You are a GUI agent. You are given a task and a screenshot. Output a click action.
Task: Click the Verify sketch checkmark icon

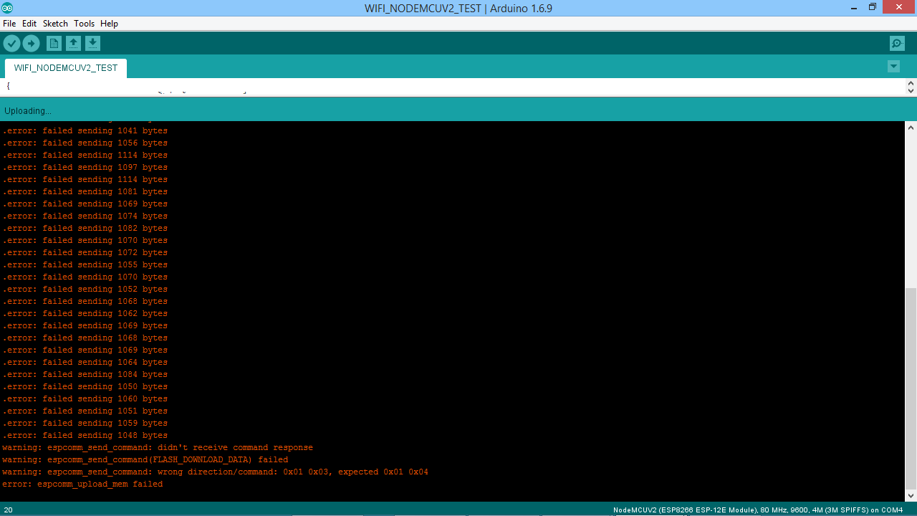tap(11, 44)
